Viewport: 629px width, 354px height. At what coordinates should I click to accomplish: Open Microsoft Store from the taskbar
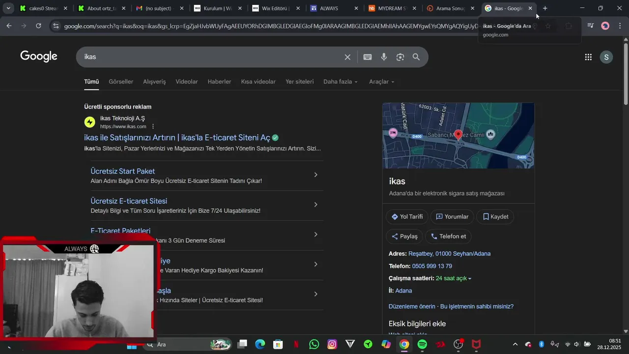tap(278, 344)
